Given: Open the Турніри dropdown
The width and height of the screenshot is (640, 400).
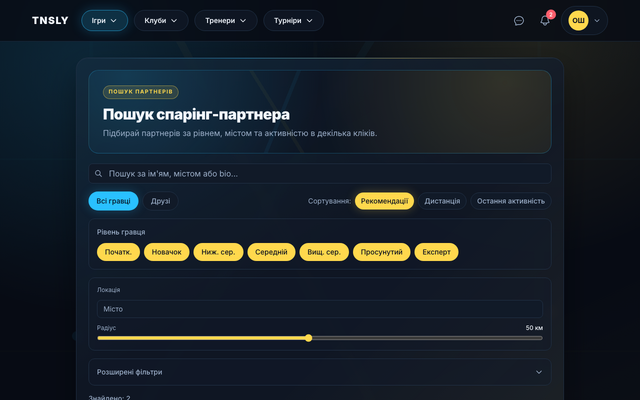Looking at the screenshot, I should coord(293,20).
